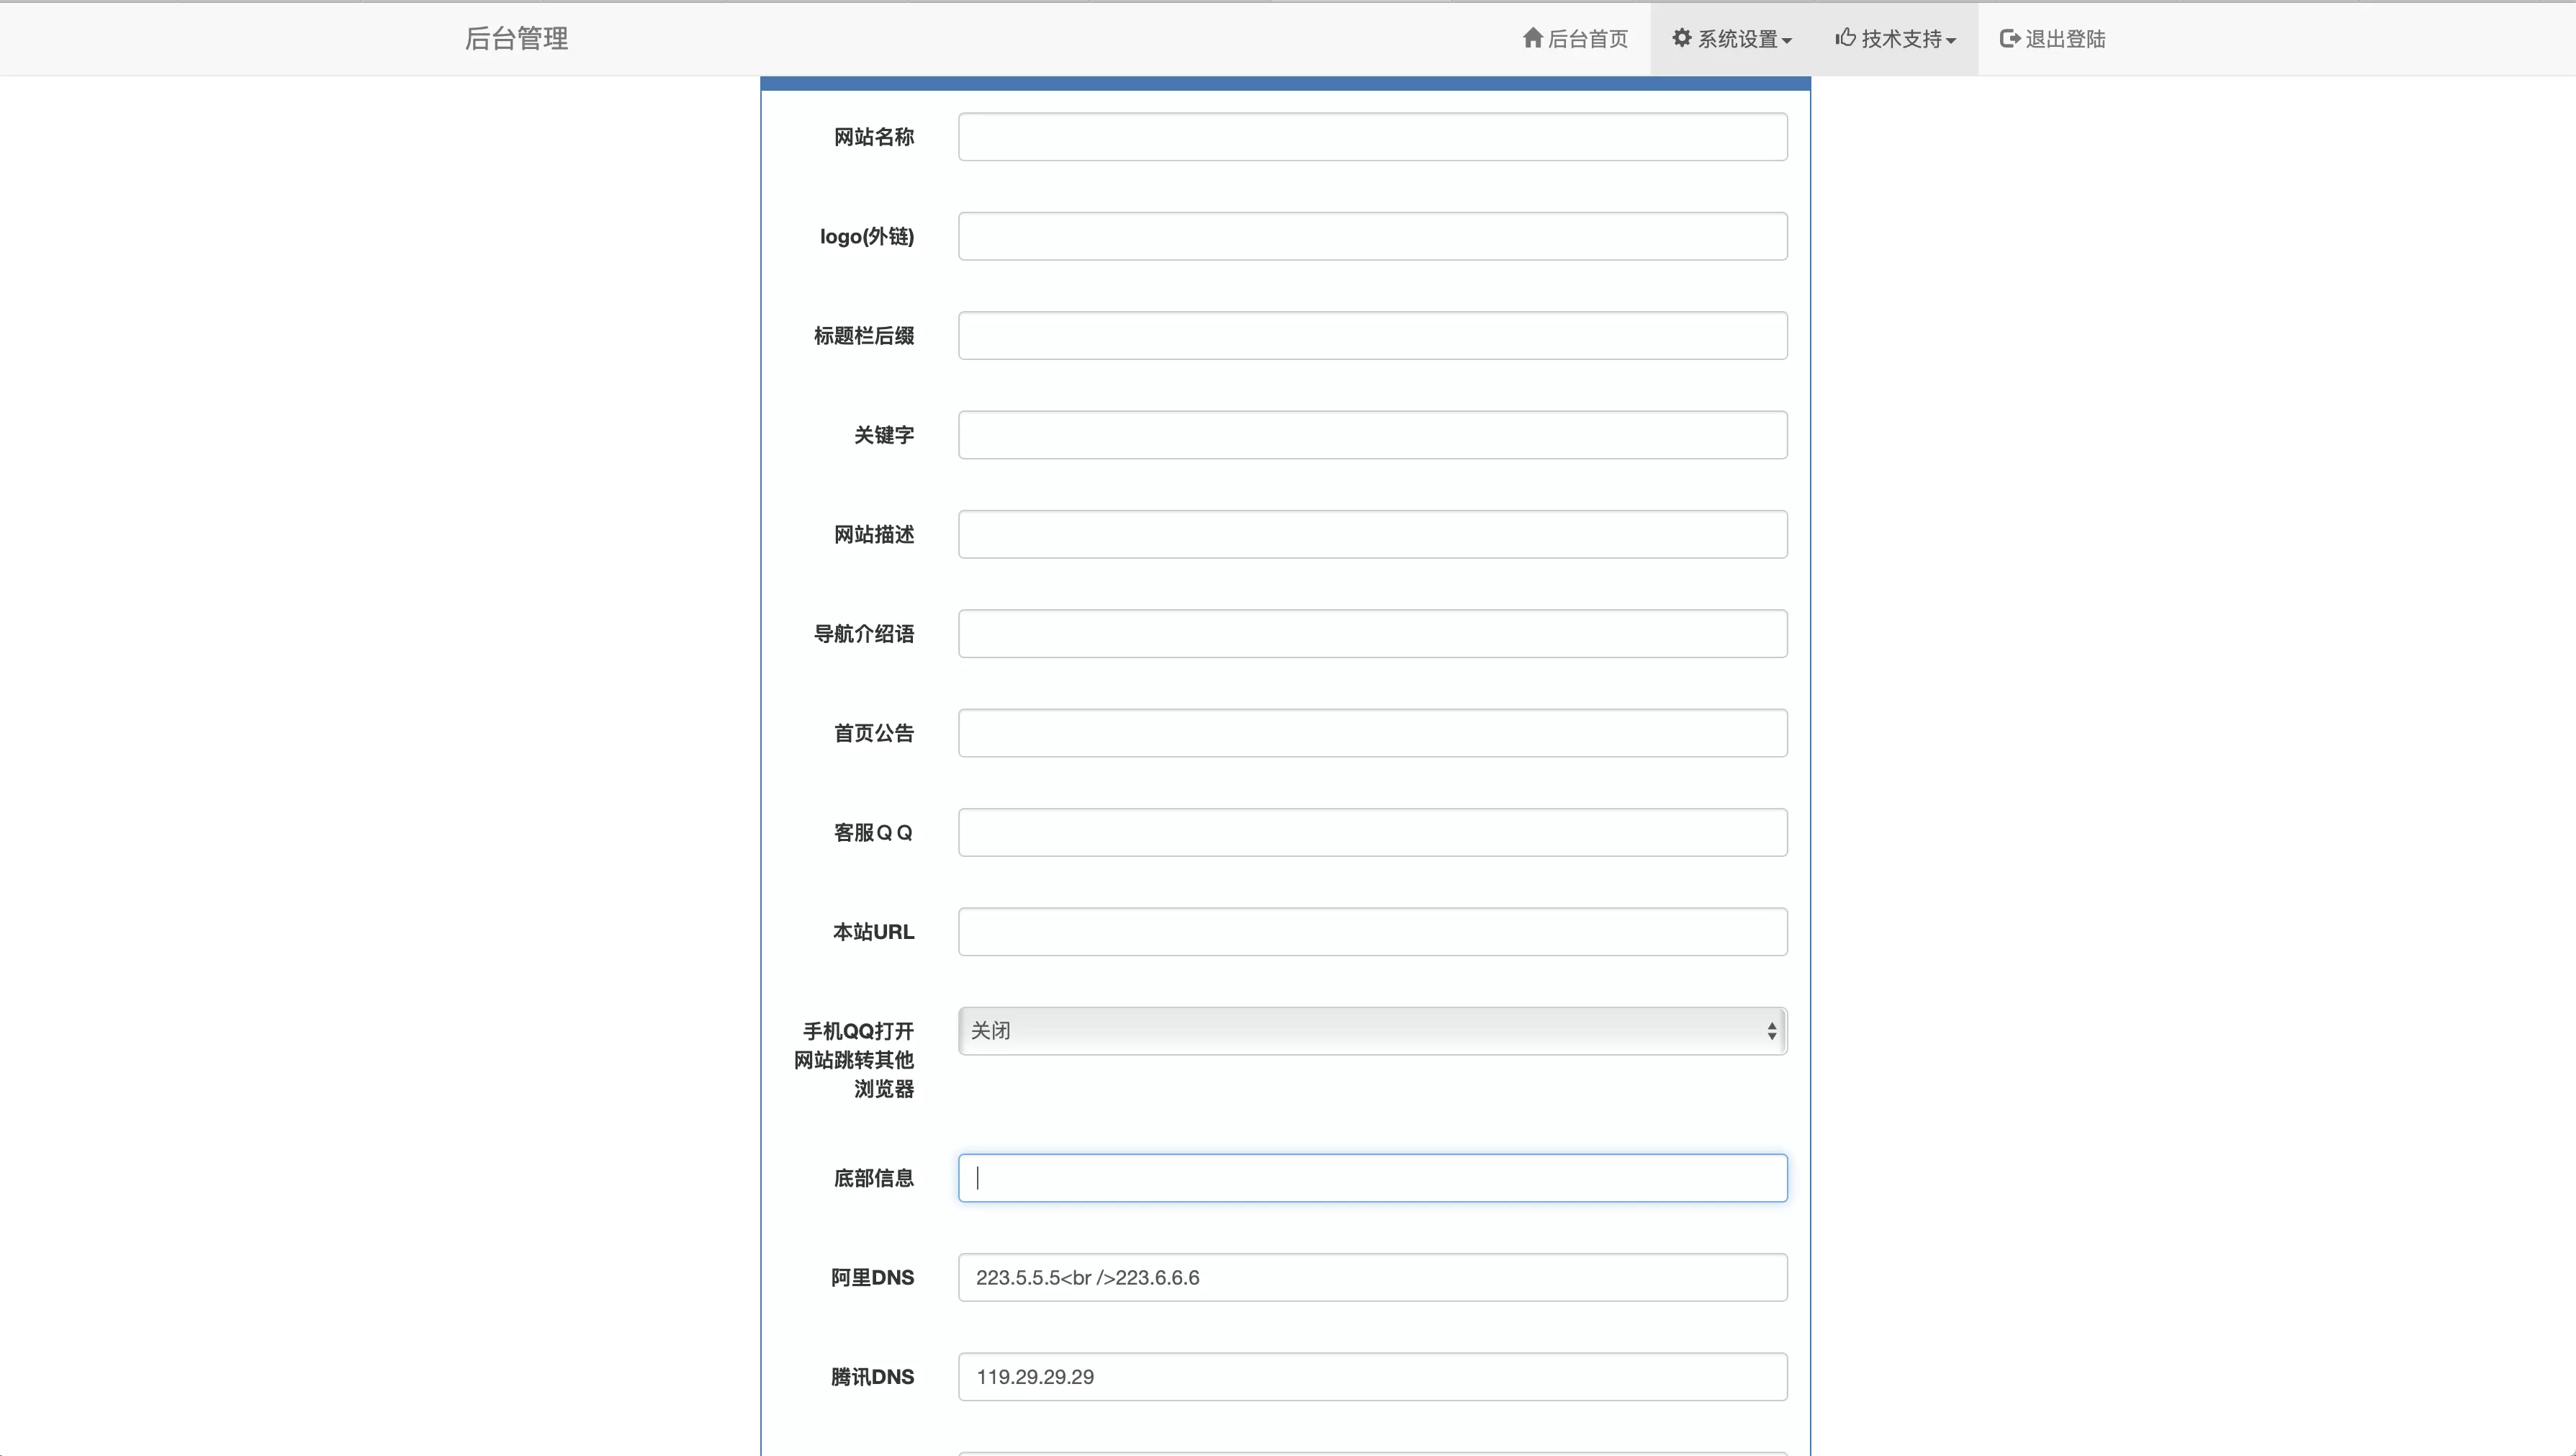Click the 网站名称 label

click(x=874, y=137)
